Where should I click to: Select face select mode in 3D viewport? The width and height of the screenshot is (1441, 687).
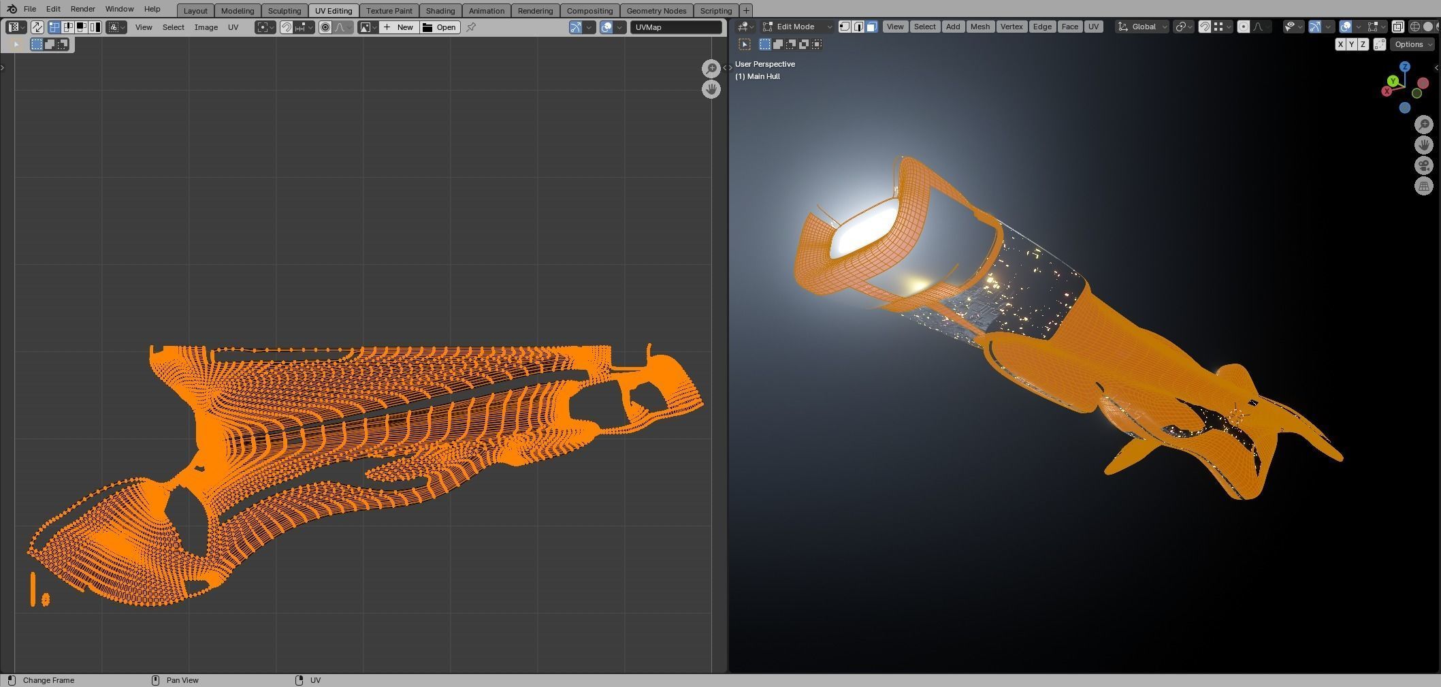tap(872, 27)
